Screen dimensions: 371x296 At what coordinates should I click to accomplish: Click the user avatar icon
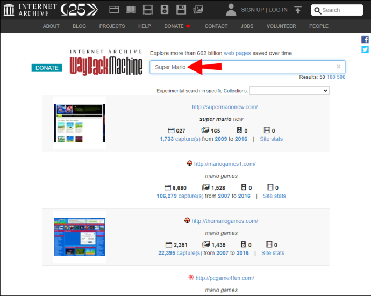[x=231, y=10]
